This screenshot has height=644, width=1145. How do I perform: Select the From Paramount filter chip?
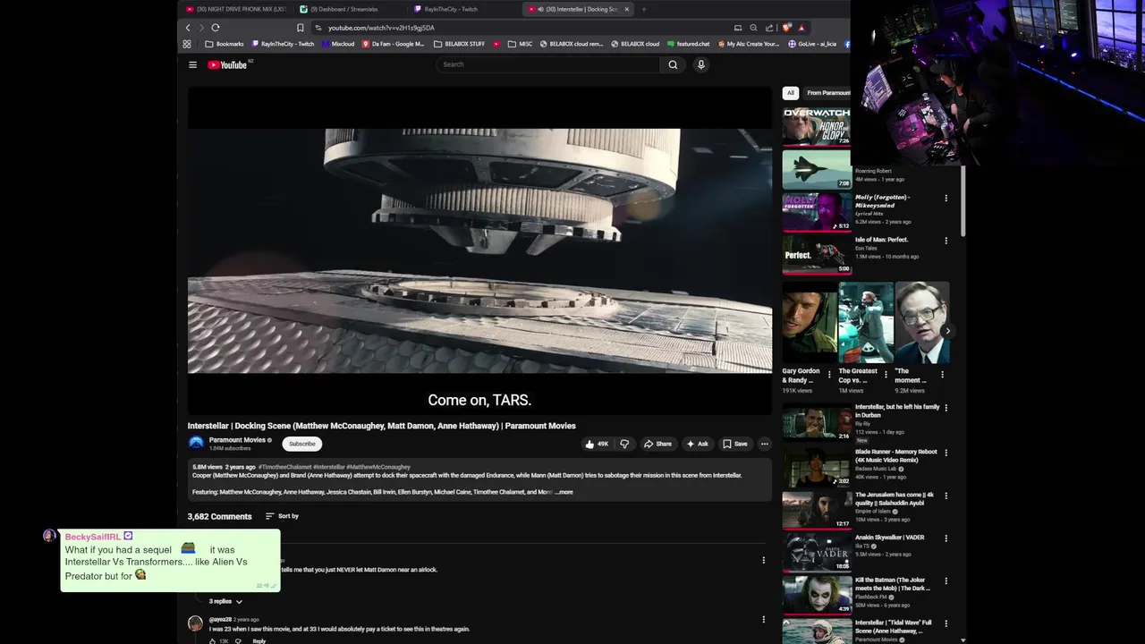click(x=827, y=93)
